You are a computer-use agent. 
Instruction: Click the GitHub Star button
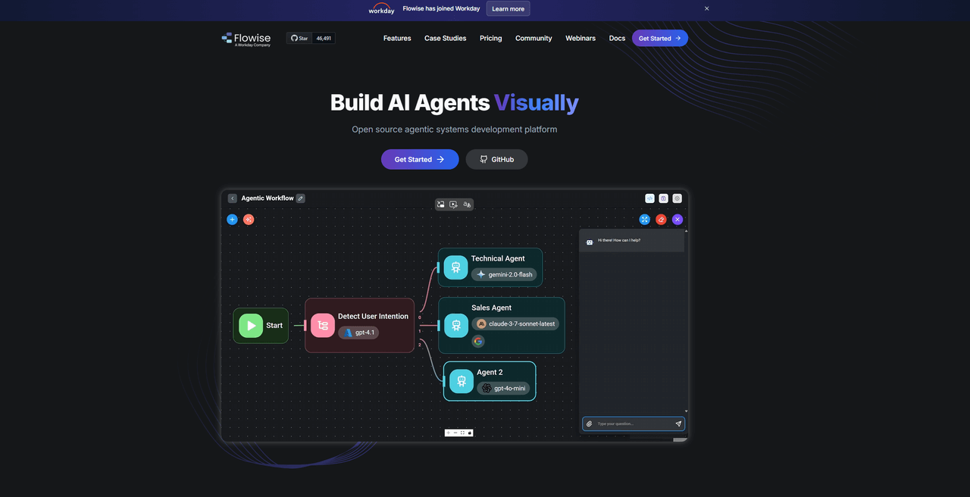pos(299,38)
